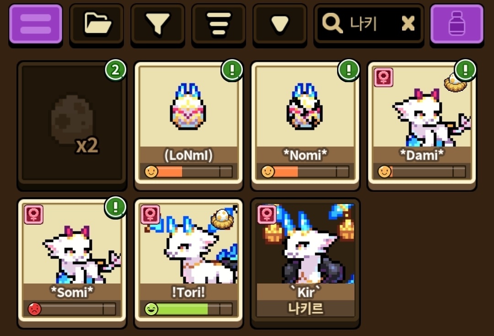The image size is (494, 336).
Task: Click !Tori!'s green happiness bar
Action: [188, 309]
